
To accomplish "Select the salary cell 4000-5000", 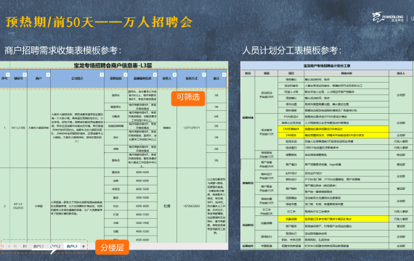I will point(142,189).
